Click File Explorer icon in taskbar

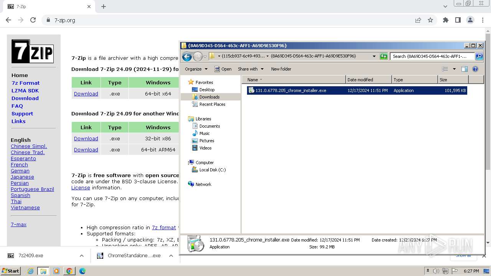coord(43,271)
